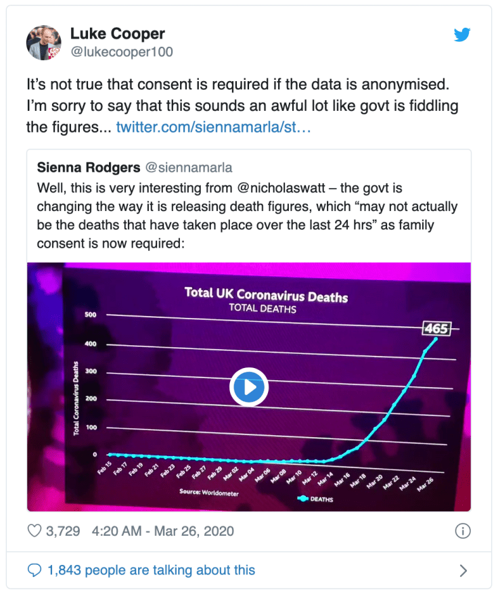This screenshot has width=498, height=596.
Task: Click the quoted tweet text body
Action: point(247,214)
